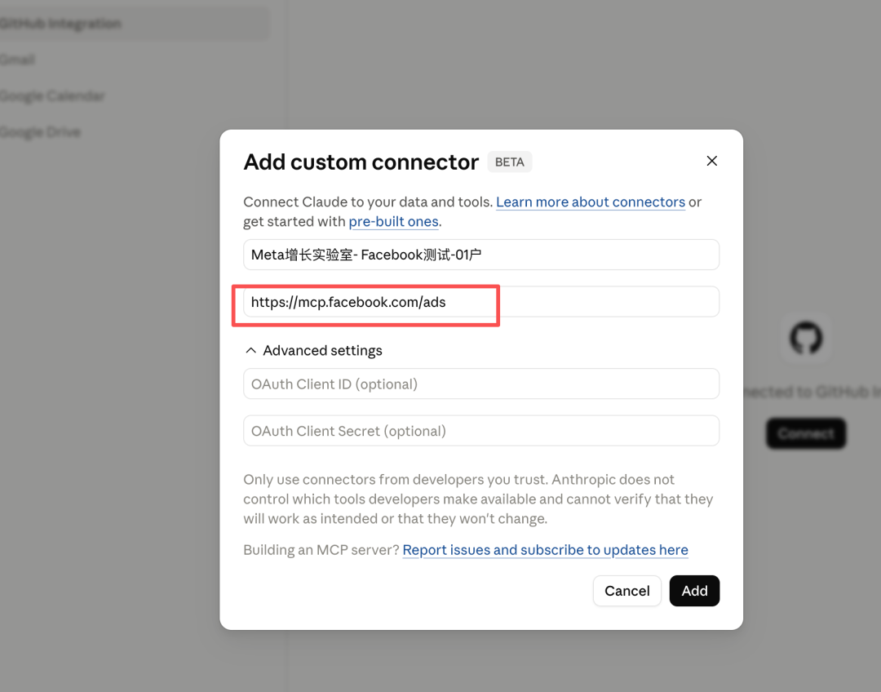Focus the OAuth Client Secret field
881x692 pixels.
(x=481, y=431)
